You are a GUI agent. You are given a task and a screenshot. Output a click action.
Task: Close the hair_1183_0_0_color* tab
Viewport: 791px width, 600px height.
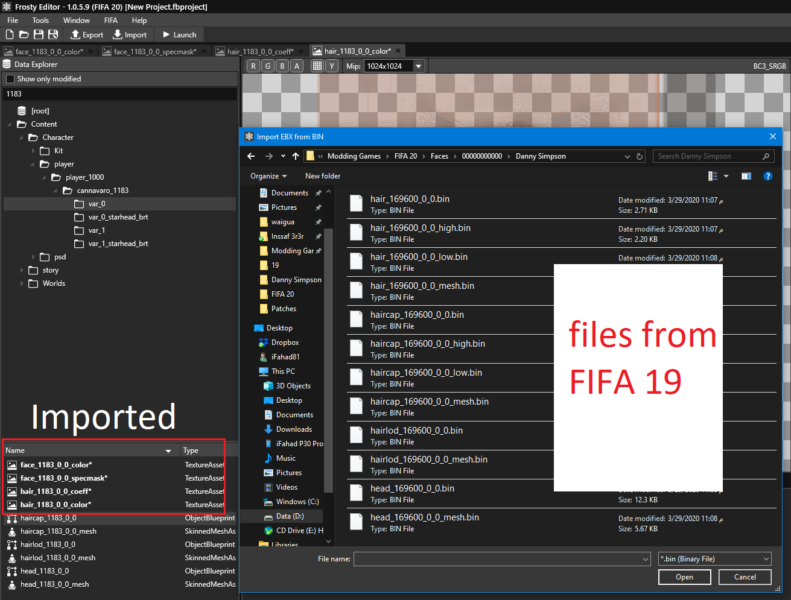point(398,51)
